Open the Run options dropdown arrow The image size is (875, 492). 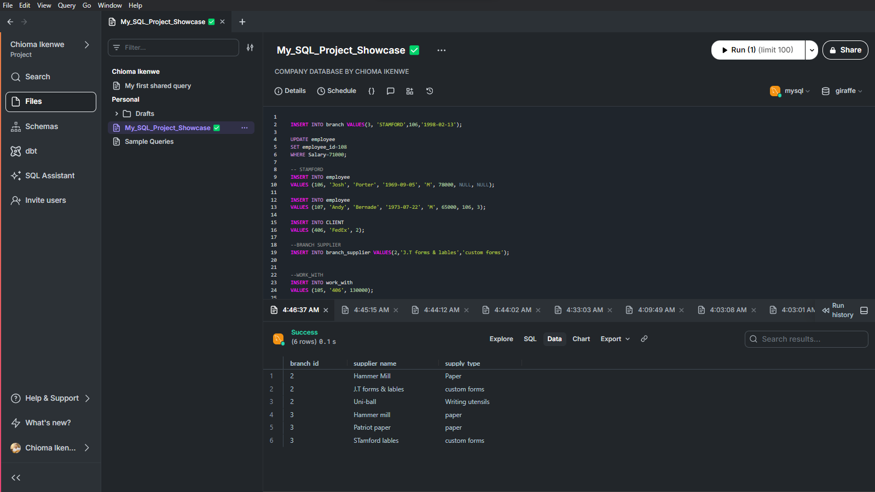point(812,50)
